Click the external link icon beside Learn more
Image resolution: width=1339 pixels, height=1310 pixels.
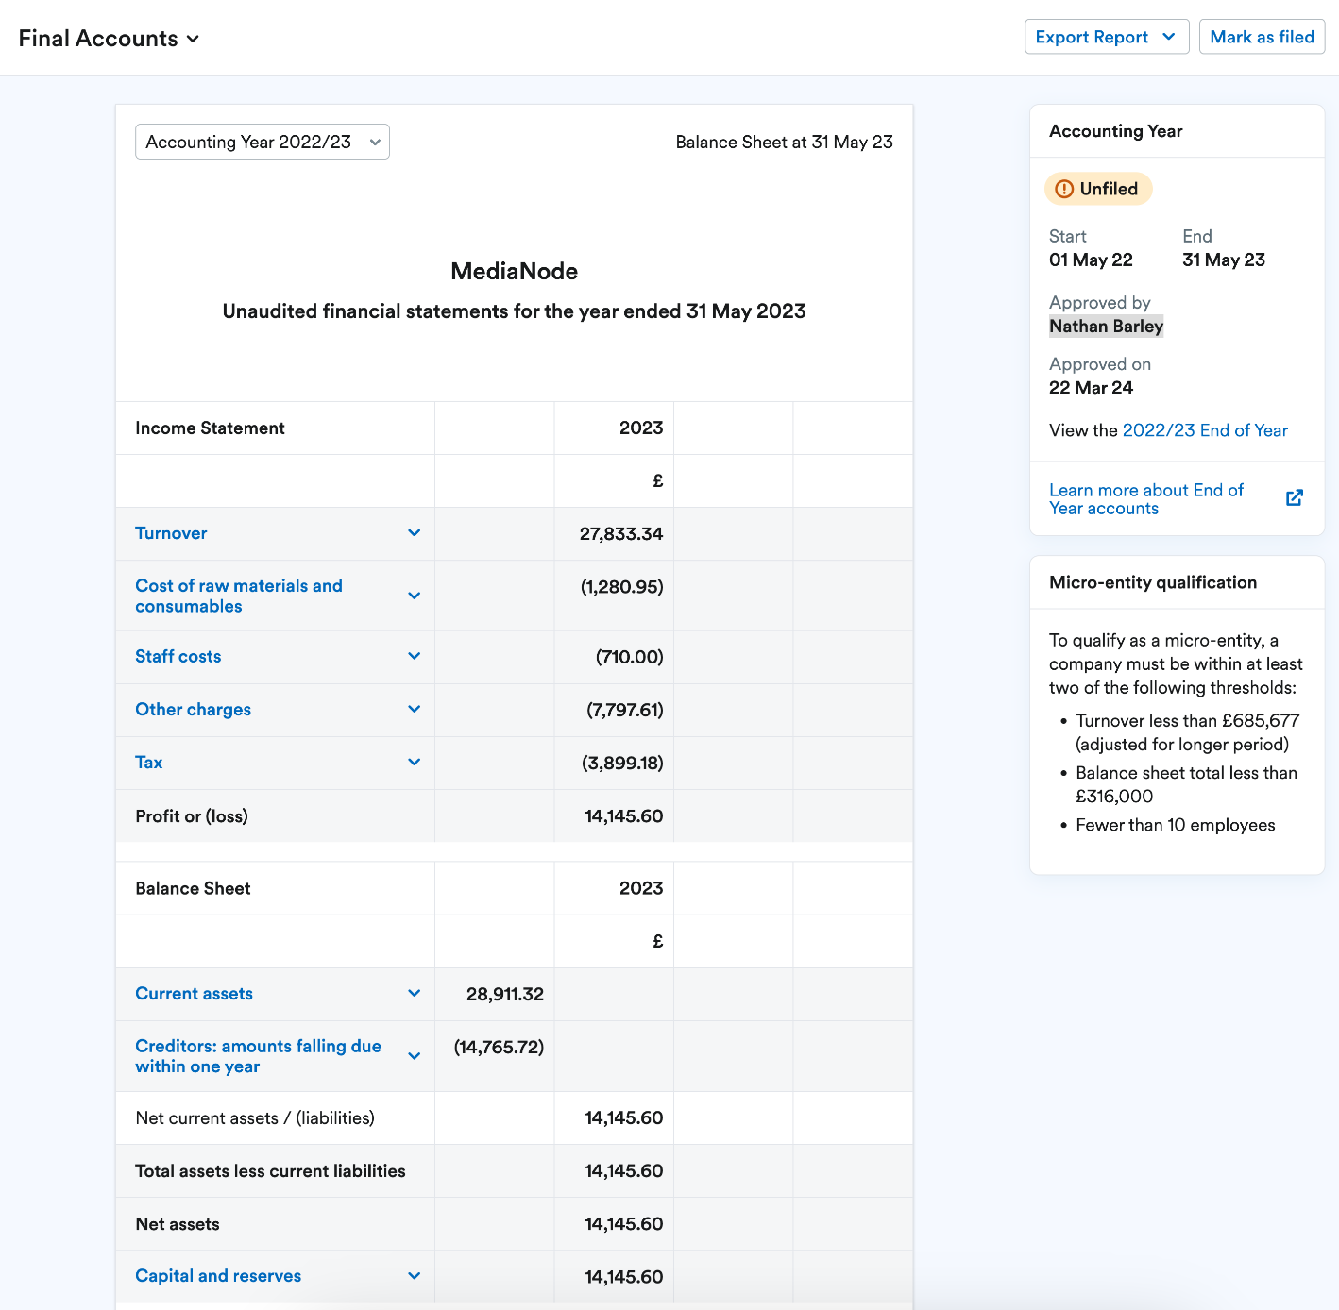click(x=1295, y=497)
